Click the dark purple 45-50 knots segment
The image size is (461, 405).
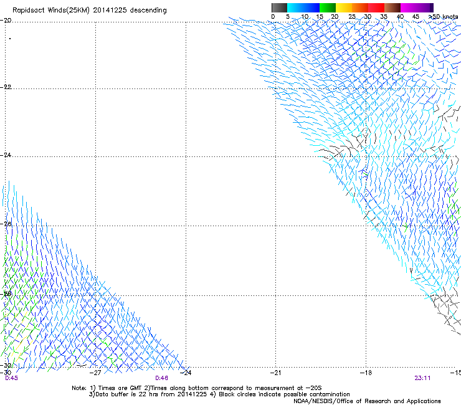(425, 7)
